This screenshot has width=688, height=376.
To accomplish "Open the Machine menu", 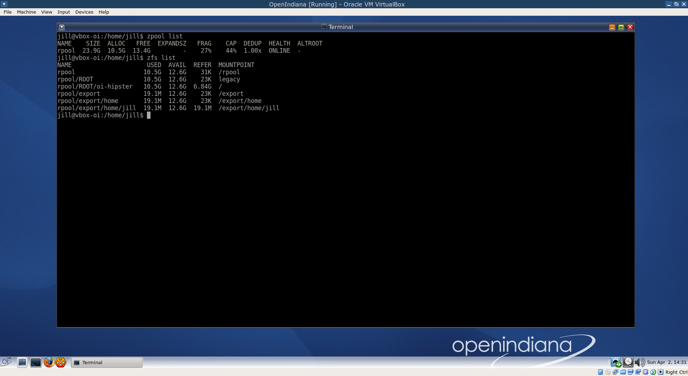I will pyautogui.click(x=27, y=12).
